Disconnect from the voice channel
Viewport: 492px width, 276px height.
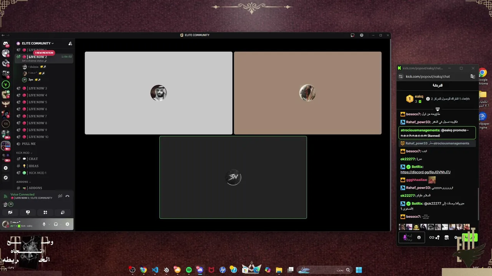coord(67,196)
